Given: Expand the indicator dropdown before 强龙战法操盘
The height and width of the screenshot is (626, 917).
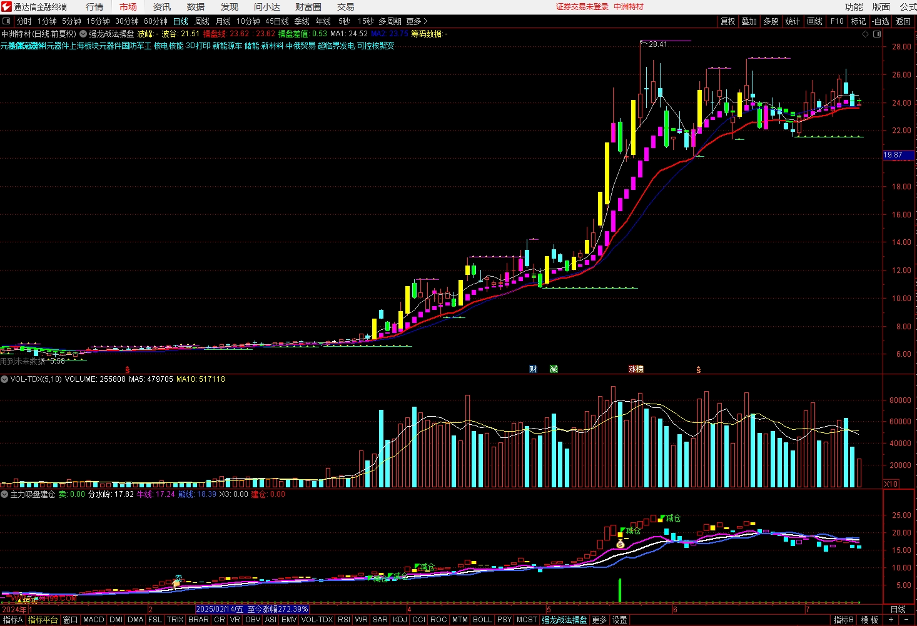Looking at the screenshot, I should [x=83, y=34].
